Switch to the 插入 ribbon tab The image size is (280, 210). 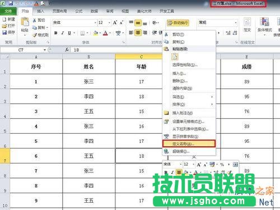tap(40, 11)
